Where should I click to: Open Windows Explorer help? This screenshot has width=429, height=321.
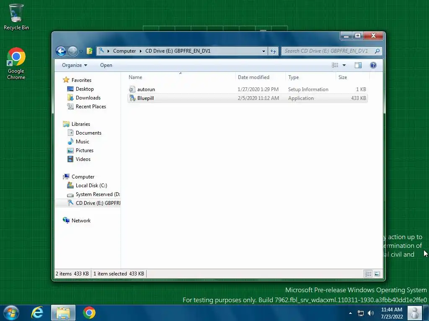373,65
